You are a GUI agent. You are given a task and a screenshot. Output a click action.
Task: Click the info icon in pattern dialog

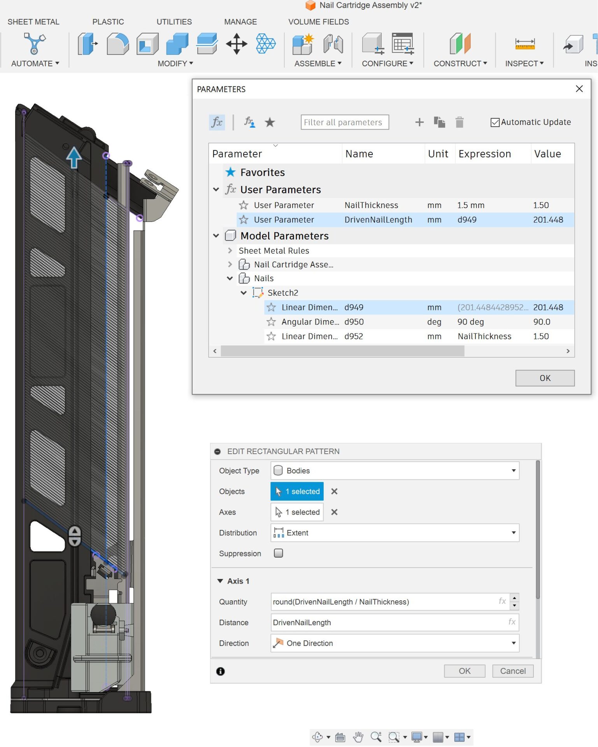221,671
